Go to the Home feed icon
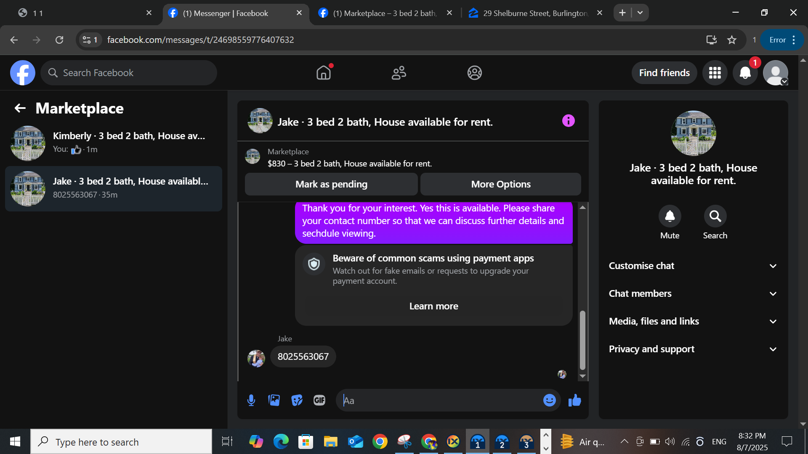The height and width of the screenshot is (454, 808). (324, 73)
